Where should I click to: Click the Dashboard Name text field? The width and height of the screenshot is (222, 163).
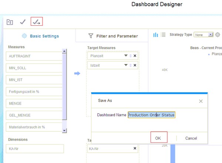pyautogui.click(x=151, y=115)
